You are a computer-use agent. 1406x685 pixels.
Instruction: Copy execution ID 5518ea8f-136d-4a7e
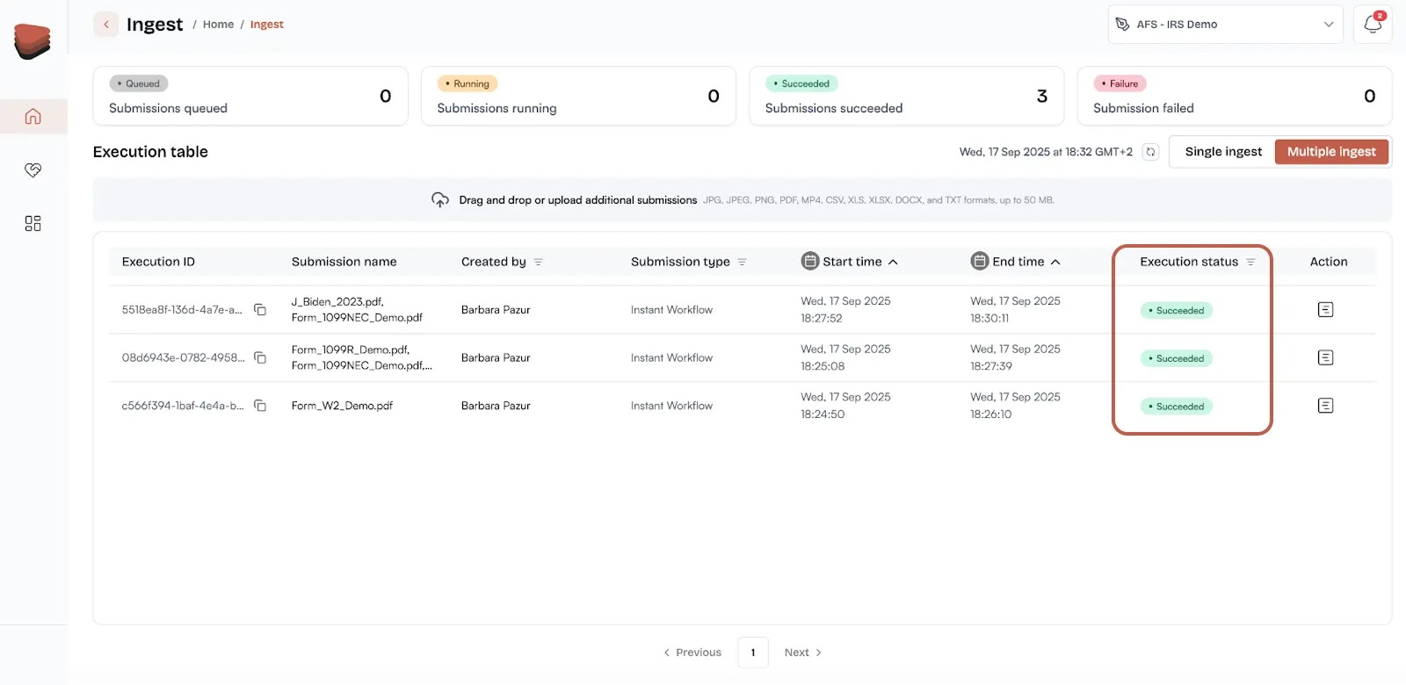tap(260, 309)
